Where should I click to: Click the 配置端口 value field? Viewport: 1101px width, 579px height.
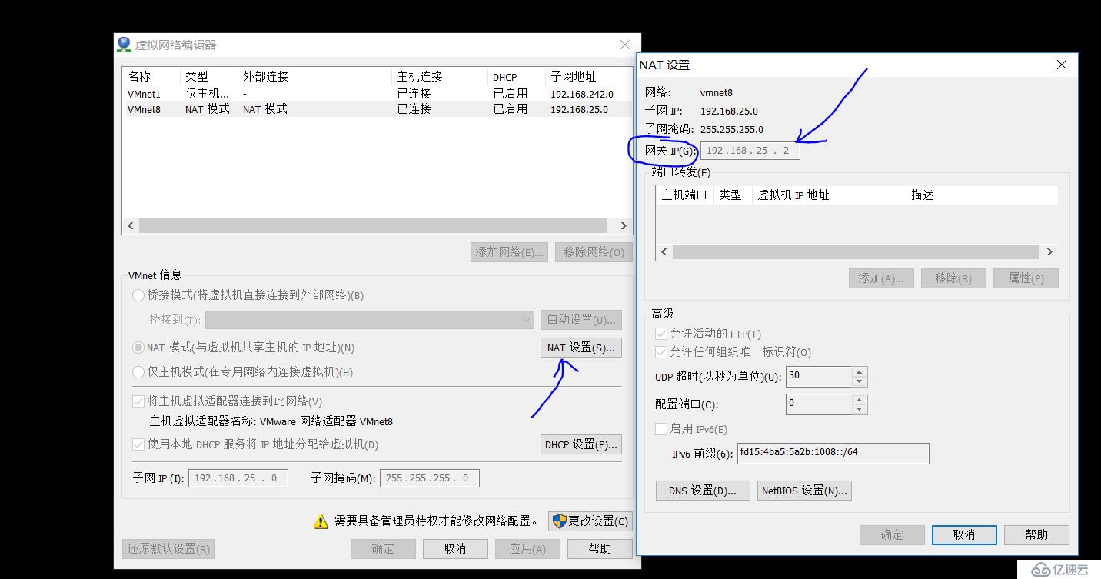pyautogui.click(x=819, y=404)
